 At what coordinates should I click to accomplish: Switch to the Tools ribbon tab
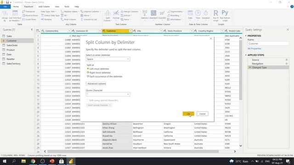[67, 6]
